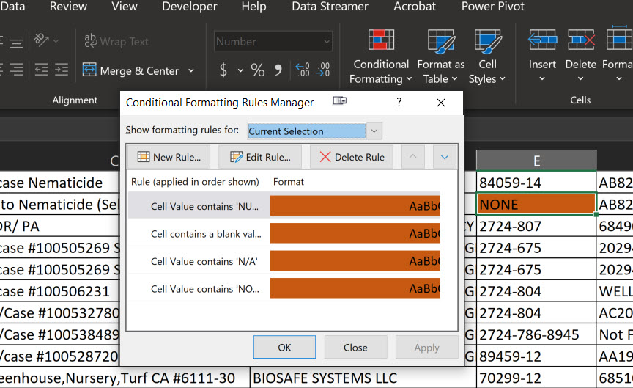This screenshot has height=388, width=633.
Task: Open the Review ribbon tab
Action: (x=68, y=7)
